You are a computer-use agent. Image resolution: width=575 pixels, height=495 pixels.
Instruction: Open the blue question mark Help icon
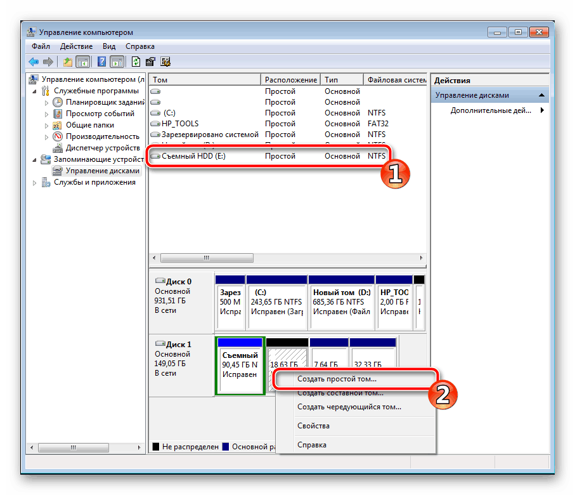click(101, 62)
